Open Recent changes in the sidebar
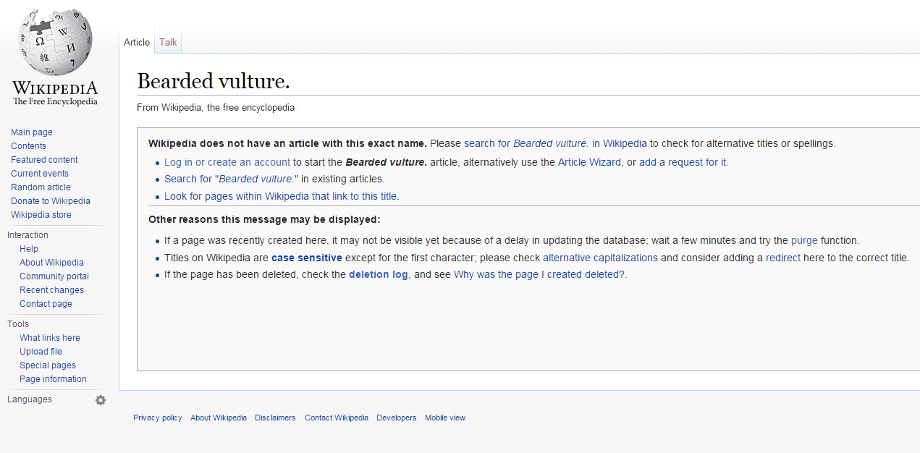Viewport: 920px width, 453px height. click(51, 290)
